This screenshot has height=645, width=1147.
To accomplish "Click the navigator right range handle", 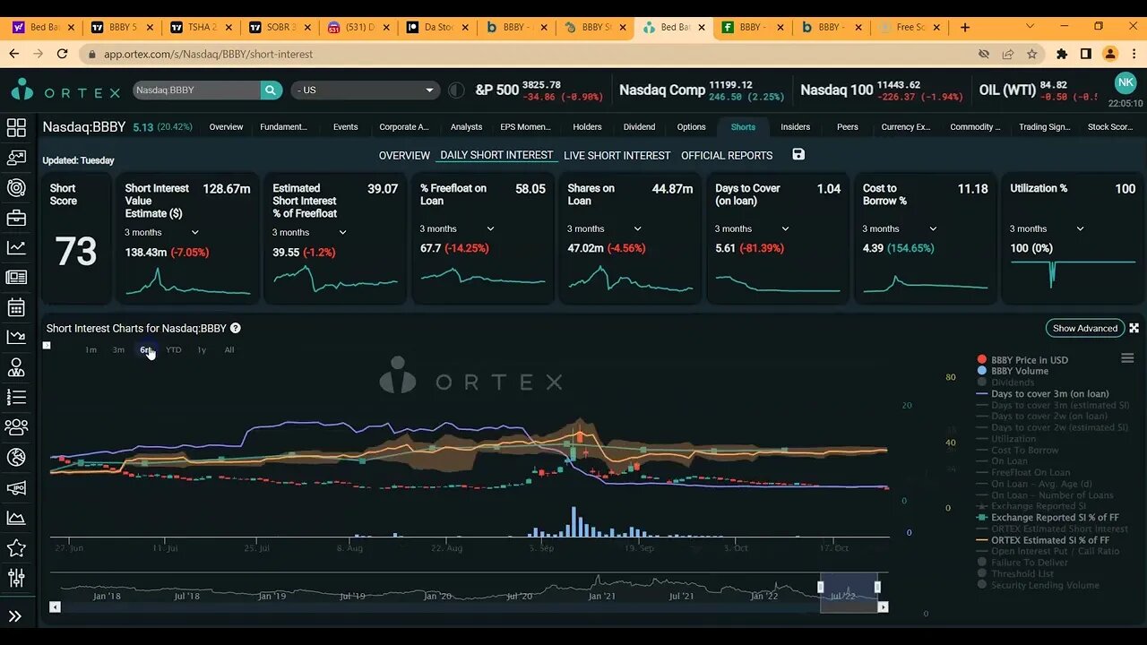I will (x=877, y=587).
